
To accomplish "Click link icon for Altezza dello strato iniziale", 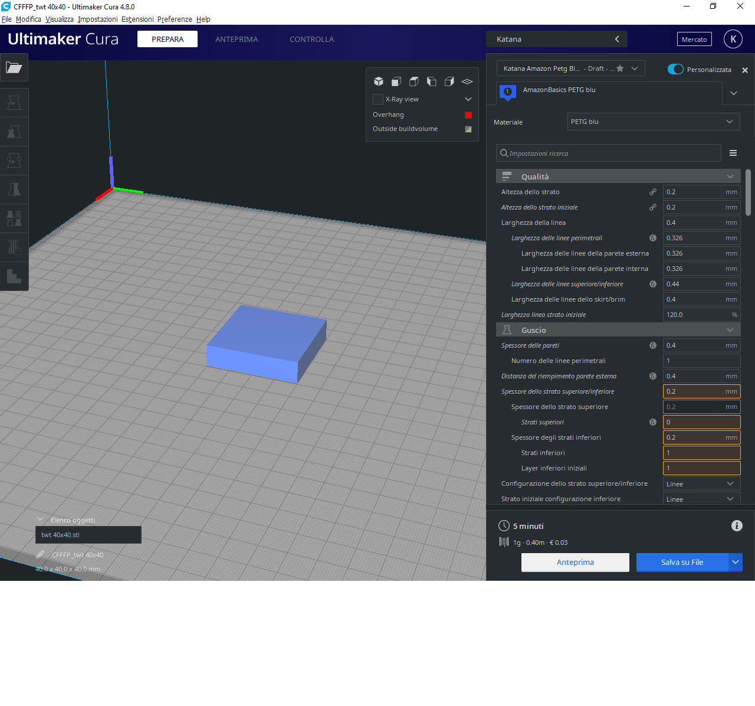I will pyautogui.click(x=653, y=207).
